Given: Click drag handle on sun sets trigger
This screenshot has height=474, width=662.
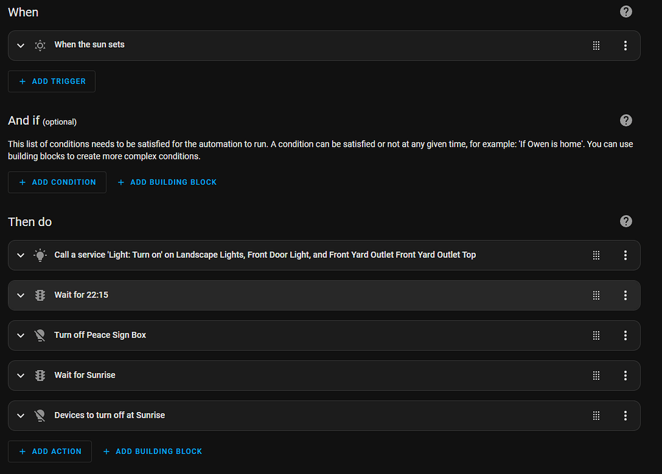Looking at the screenshot, I should click(596, 45).
